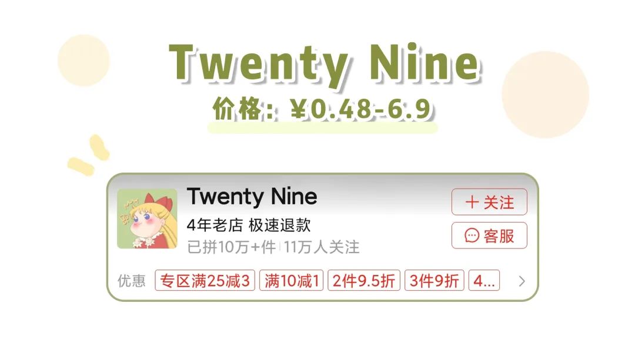Click the 11万人关注 follower count
635x350 pixels.
[322, 247]
